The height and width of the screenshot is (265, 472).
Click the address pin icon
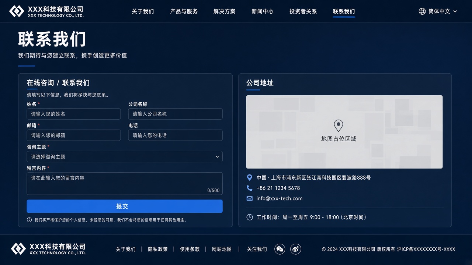250,177
